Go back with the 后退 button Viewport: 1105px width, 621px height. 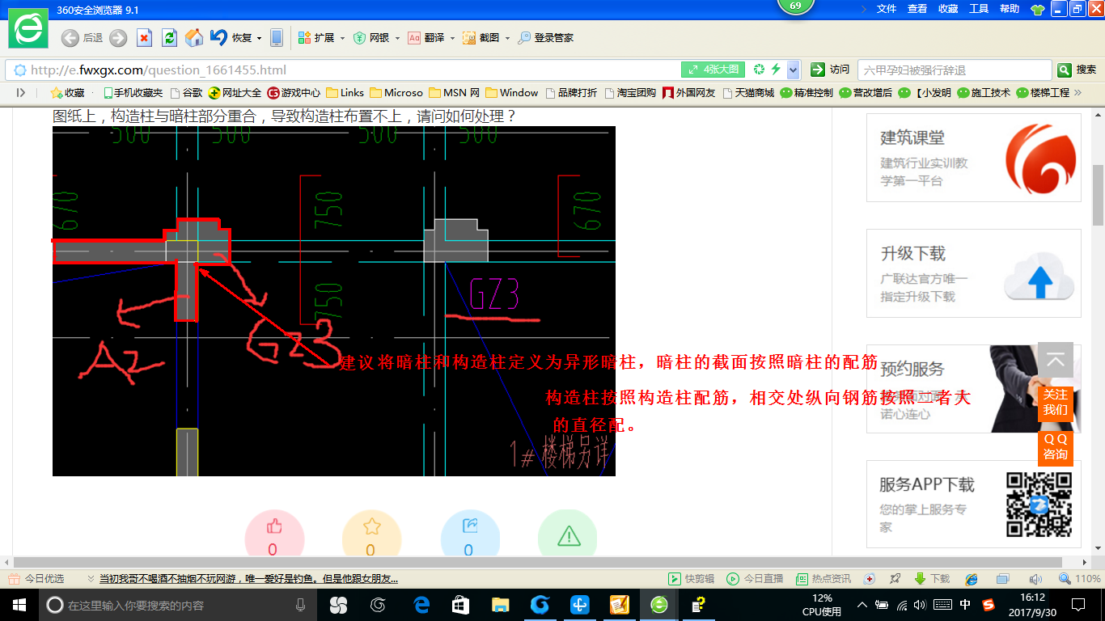coord(82,38)
